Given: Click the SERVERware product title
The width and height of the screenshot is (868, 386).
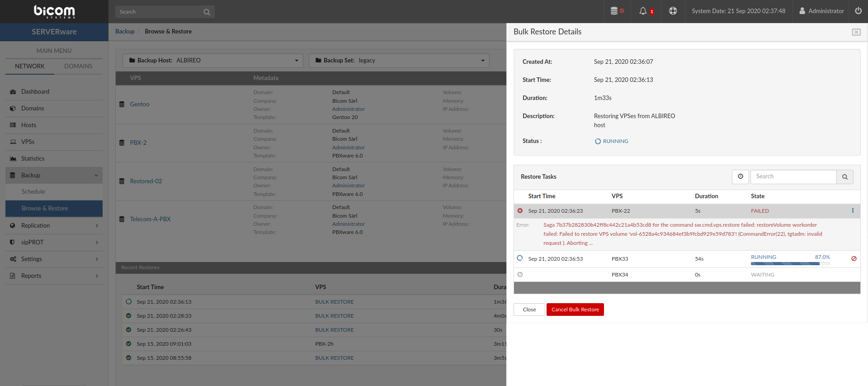Looking at the screenshot, I should coord(54,32).
